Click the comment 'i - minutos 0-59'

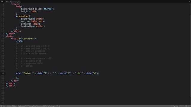coord(31,61)
